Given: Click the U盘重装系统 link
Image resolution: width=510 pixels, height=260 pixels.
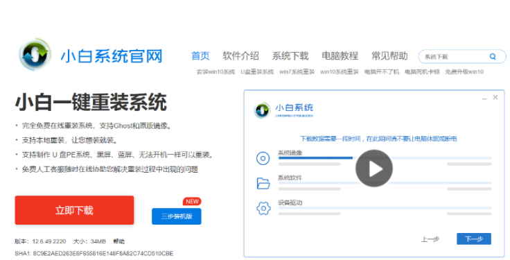Looking at the screenshot, I should click(257, 72).
